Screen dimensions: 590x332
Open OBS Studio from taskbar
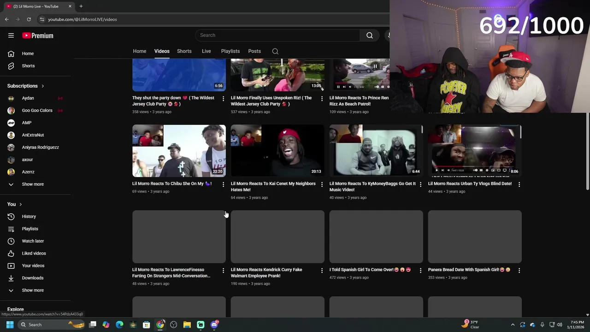tap(174, 325)
